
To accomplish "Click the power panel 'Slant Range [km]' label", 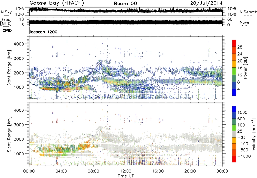I will coord(9,68).
